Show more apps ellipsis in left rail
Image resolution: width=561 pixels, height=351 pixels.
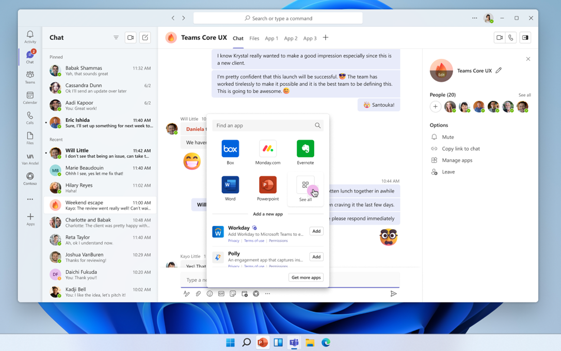coord(30,199)
